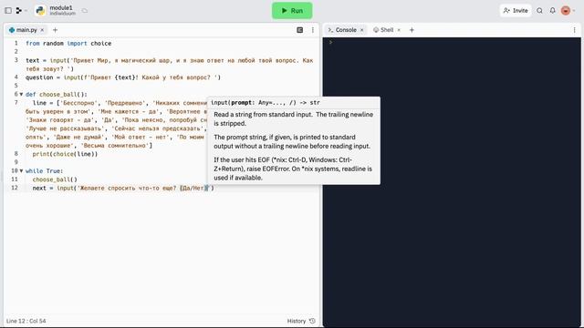Open the console pane three-dot menu
This screenshot has width=584, height=328.
(x=574, y=30)
